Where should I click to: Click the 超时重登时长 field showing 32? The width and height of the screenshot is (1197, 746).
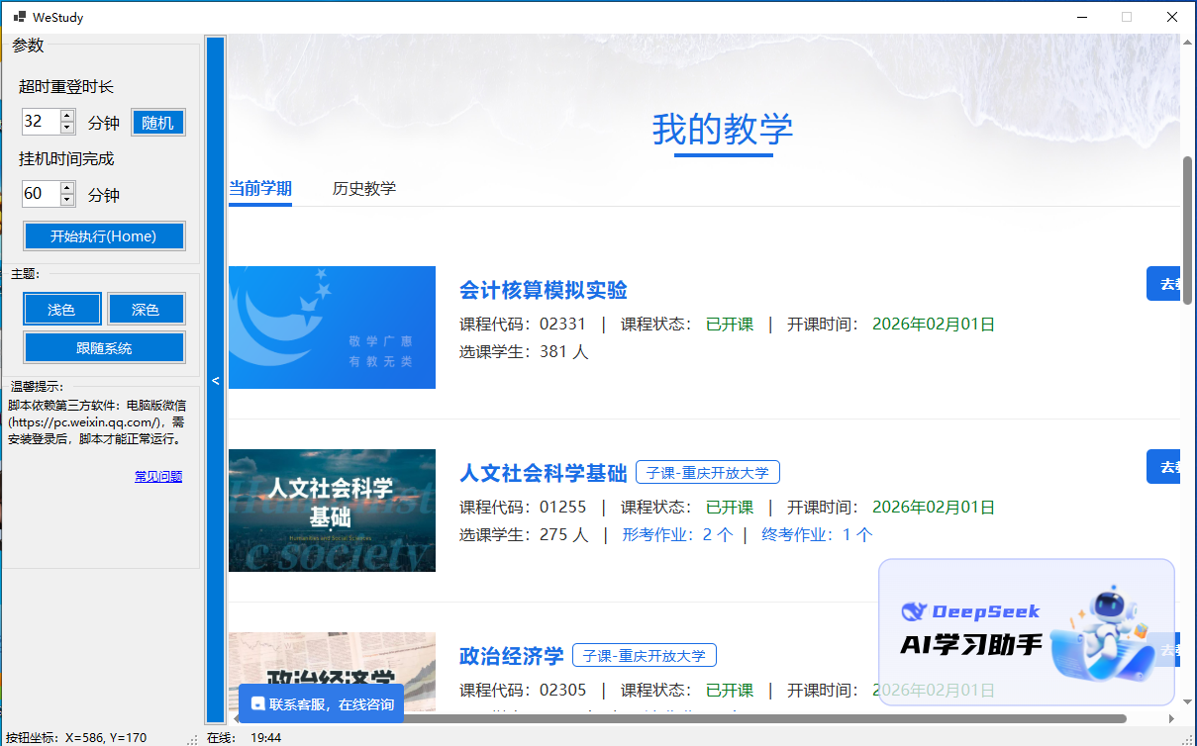[x=41, y=122]
